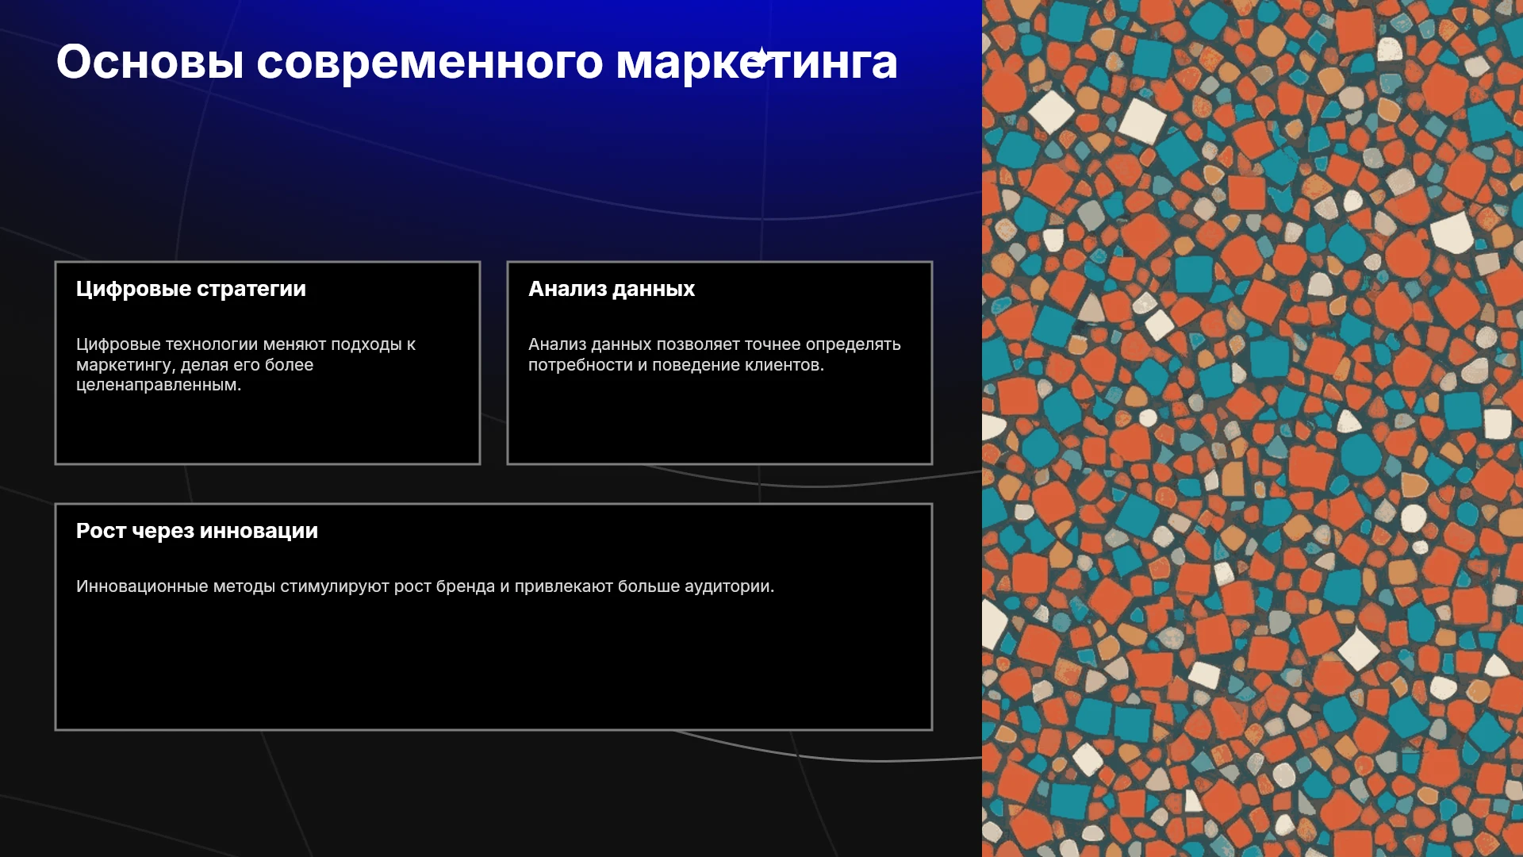Click empty space below text in Цифровые стратегии card
This screenshot has height=857, width=1523.
click(x=267, y=428)
